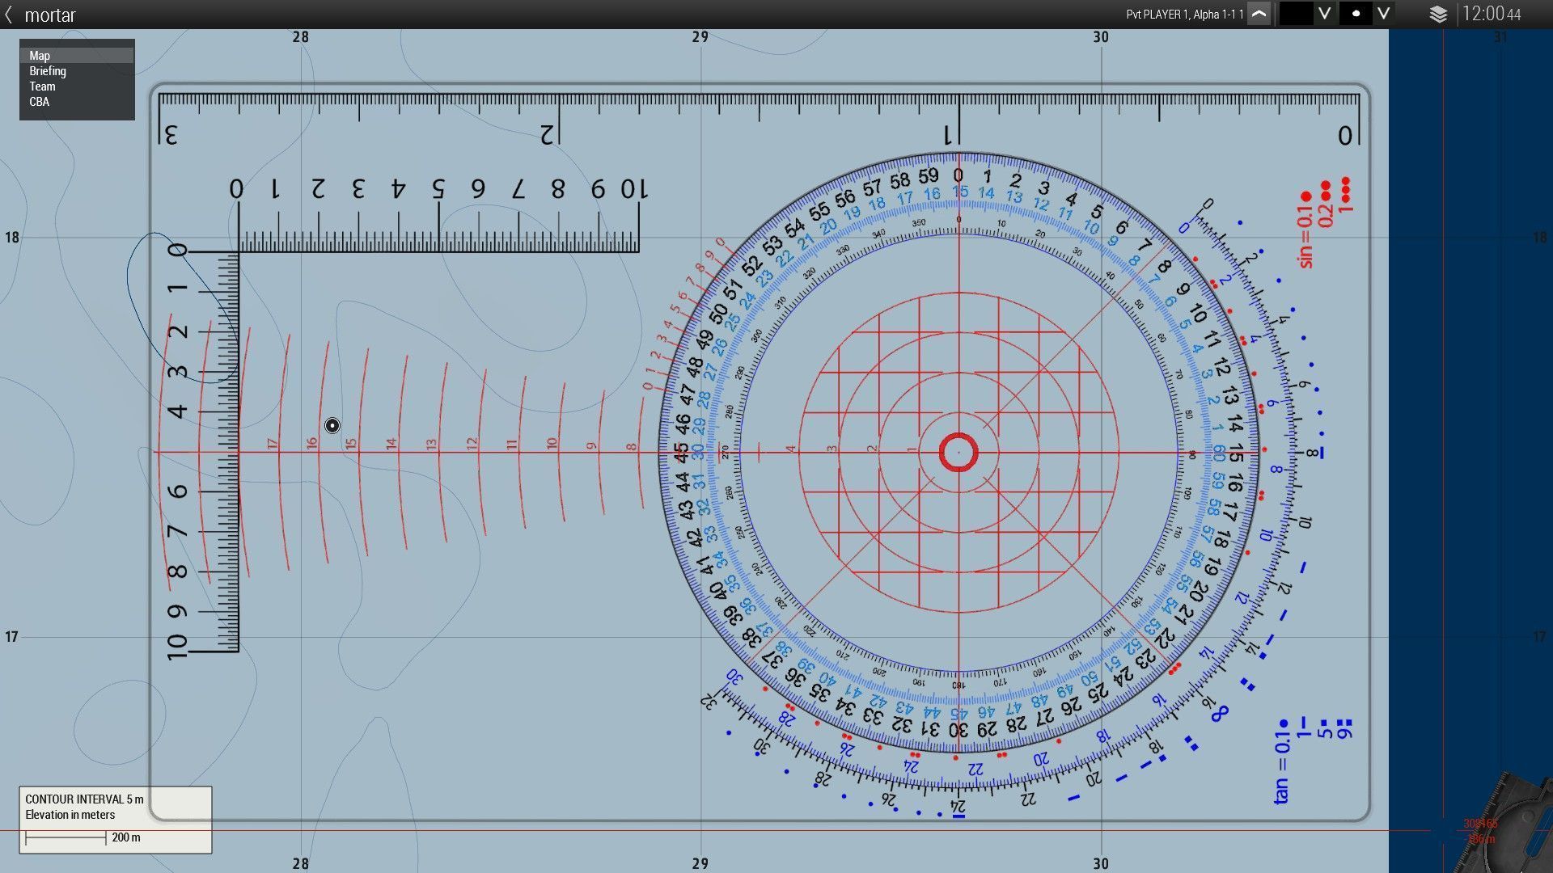Click the mortar title text

[x=50, y=15]
